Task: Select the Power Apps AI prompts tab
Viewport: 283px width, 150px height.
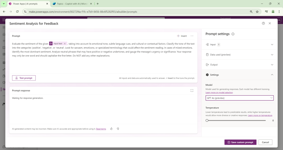Action: [26, 4]
